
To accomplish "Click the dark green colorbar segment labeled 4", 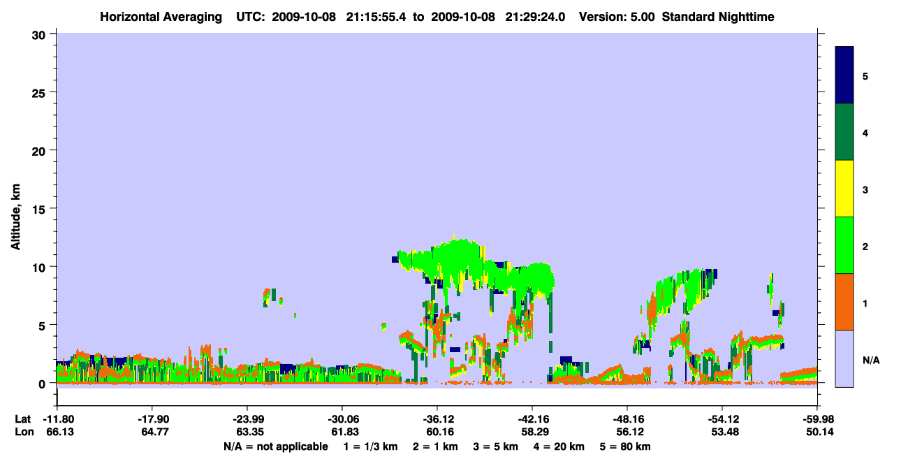I will point(844,132).
